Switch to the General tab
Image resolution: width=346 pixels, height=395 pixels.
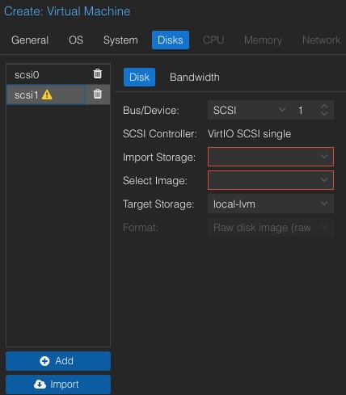[30, 40]
